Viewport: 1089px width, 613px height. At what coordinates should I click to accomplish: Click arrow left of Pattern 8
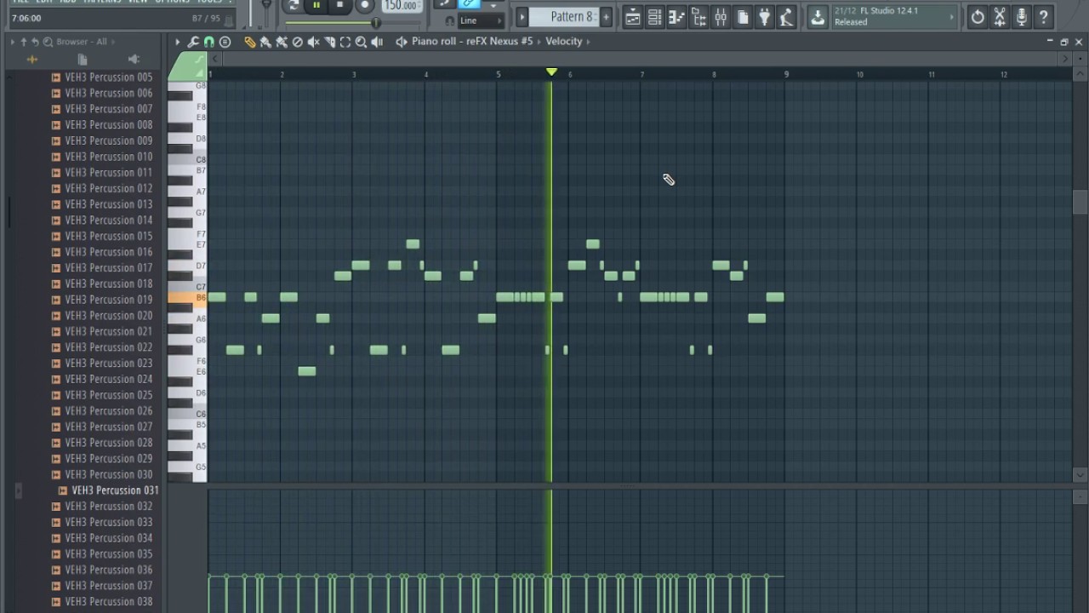point(522,17)
